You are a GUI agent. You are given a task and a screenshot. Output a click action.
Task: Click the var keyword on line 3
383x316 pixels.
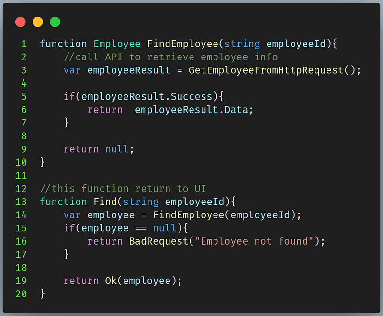click(x=72, y=70)
